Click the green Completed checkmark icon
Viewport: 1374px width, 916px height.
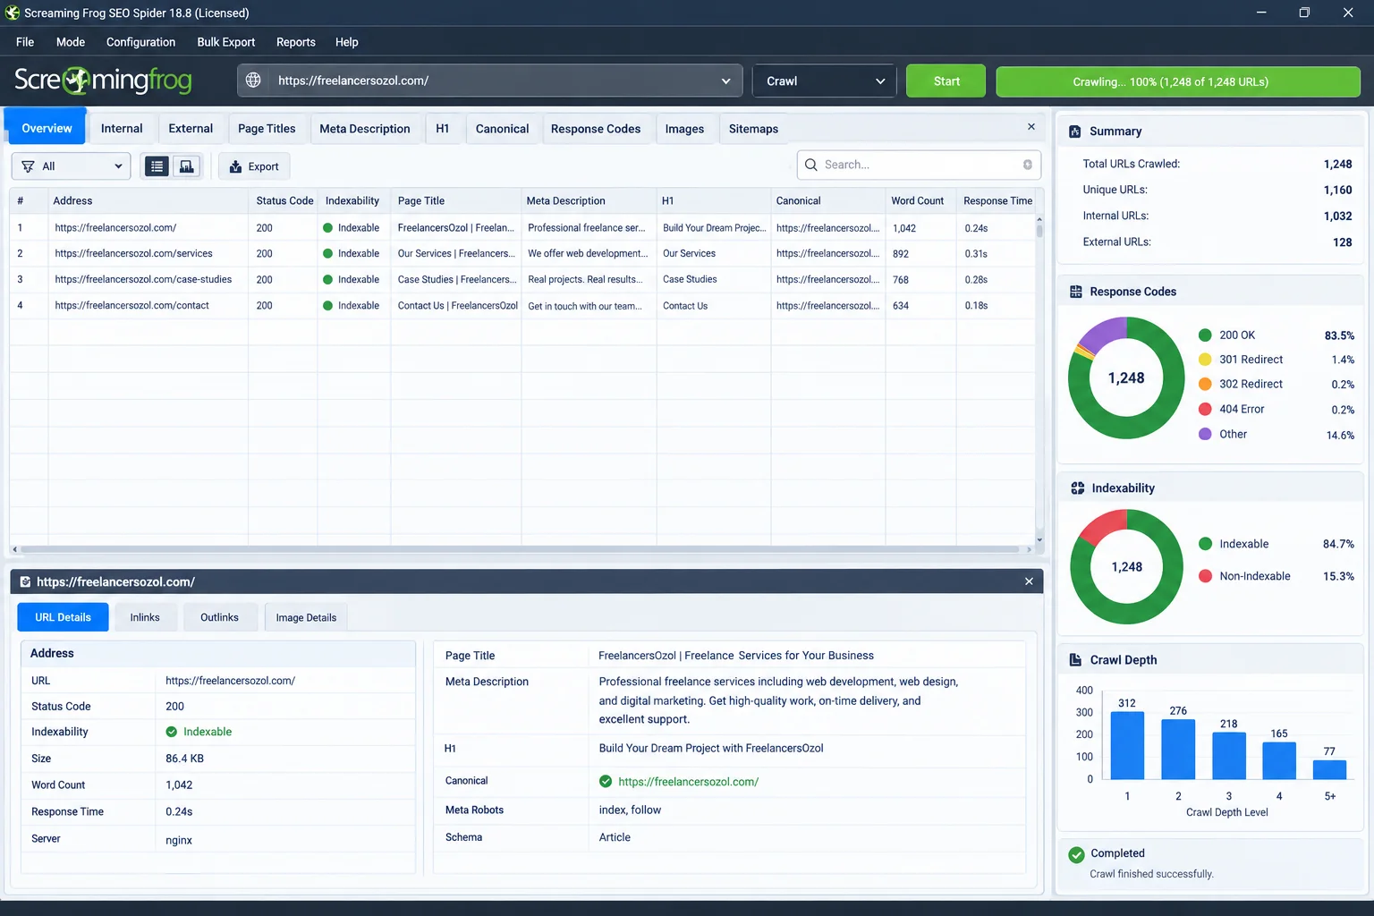point(1077,854)
